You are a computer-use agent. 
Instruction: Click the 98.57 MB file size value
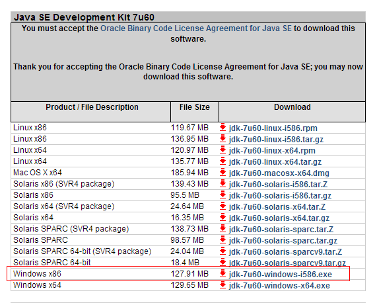tap(187, 240)
